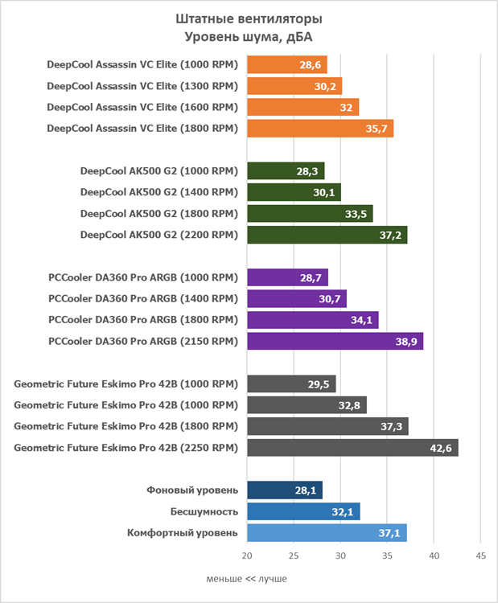Select the purple bar with value 38,9

click(335, 341)
